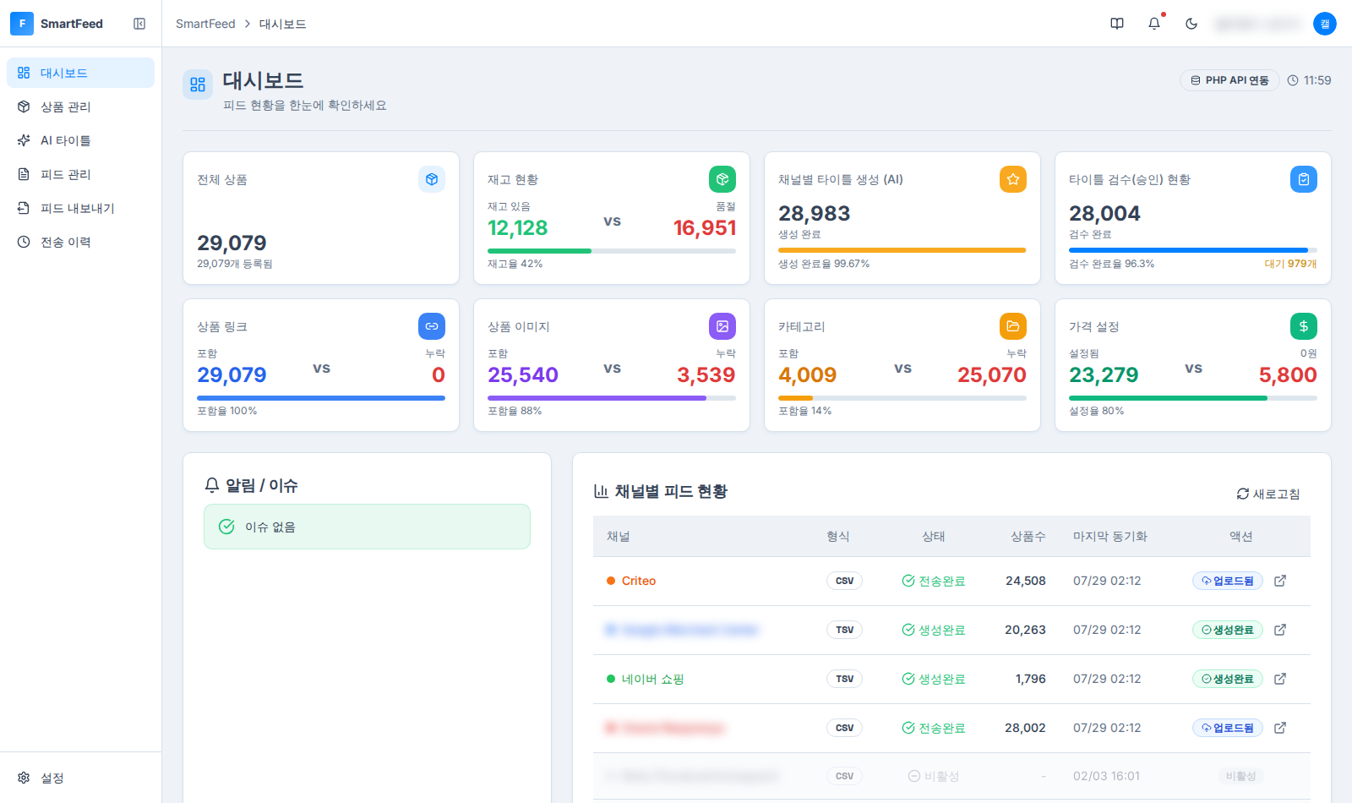Click the 채널별 피드 현황 chart icon
Screen dimensions: 1352x803
coord(601,491)
